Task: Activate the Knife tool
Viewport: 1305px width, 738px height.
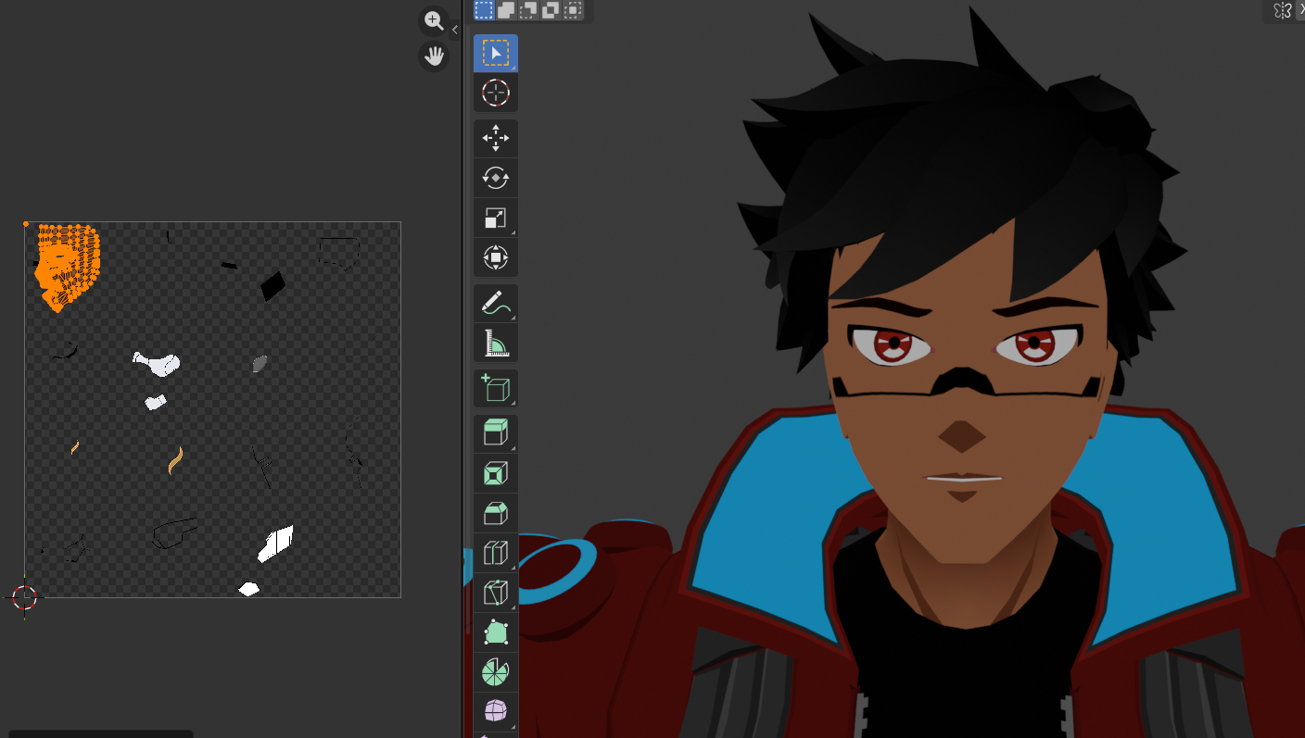Action: tap(496, 593)
